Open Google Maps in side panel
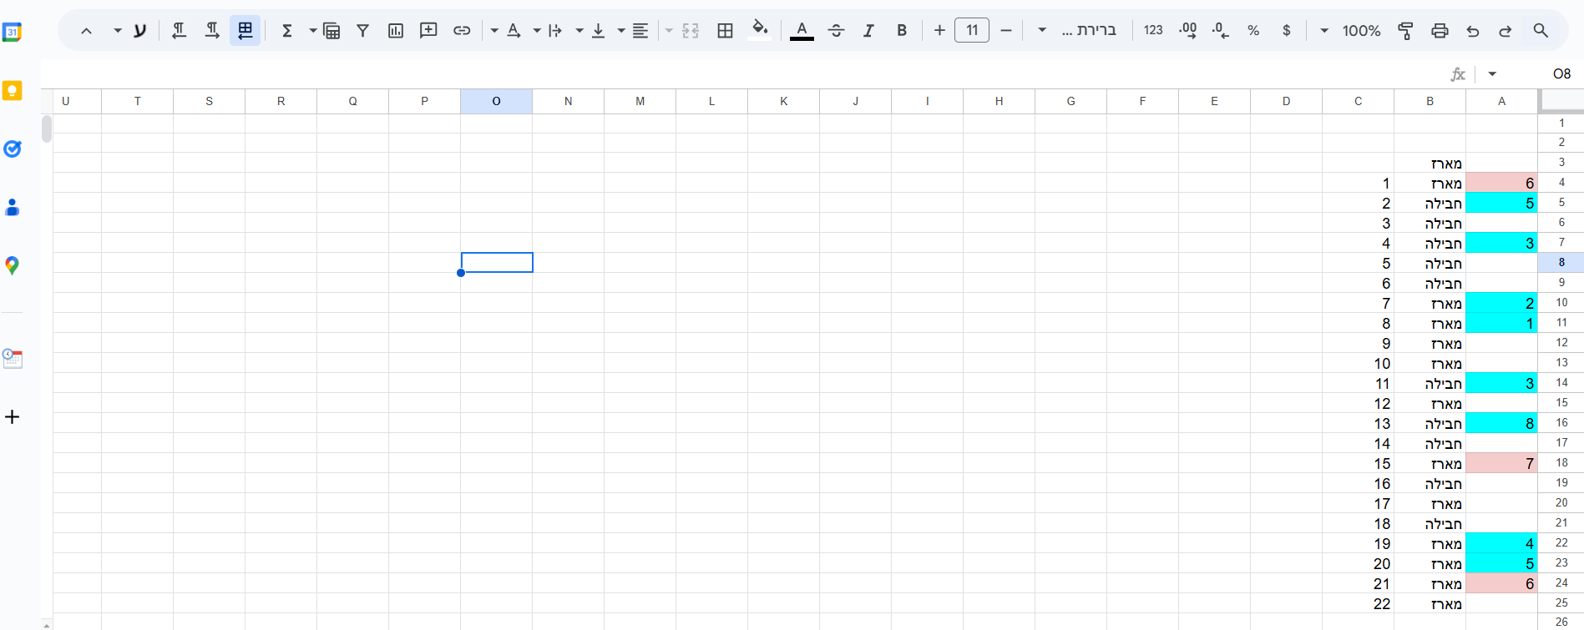Viewport: 1584px width, 630px height. (13, 266)
